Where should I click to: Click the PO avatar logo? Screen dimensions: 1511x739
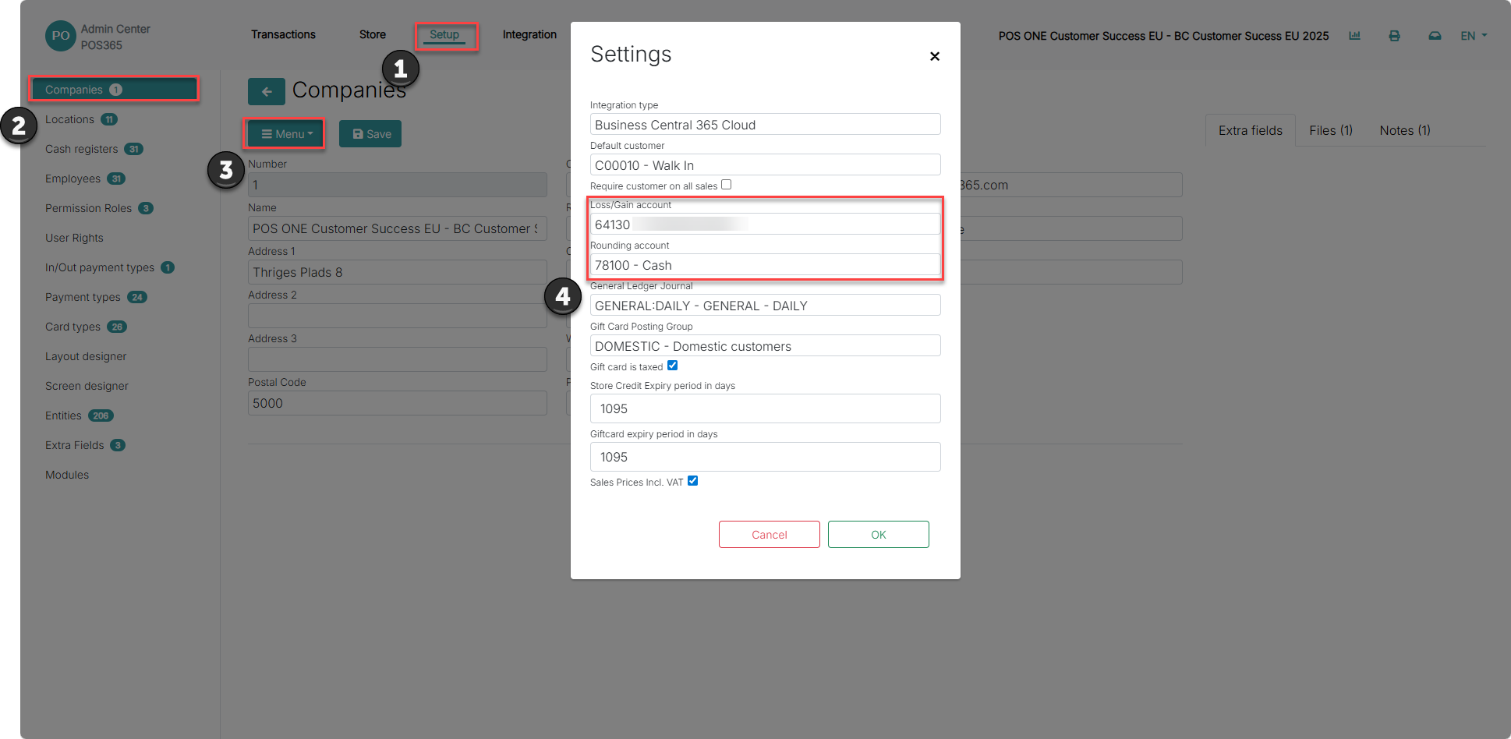[61, 36]
